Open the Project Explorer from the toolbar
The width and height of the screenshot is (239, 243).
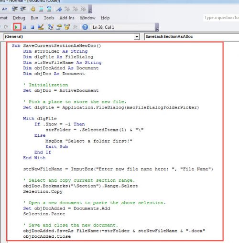coord(51,27)
